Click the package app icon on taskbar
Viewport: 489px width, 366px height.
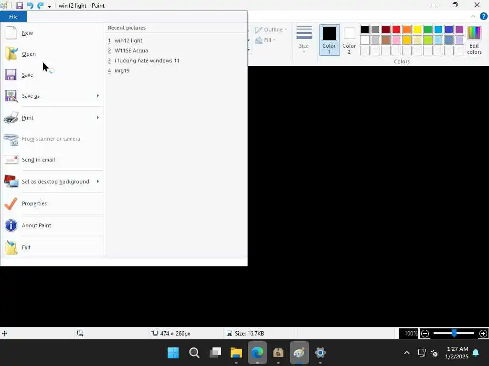278,353
